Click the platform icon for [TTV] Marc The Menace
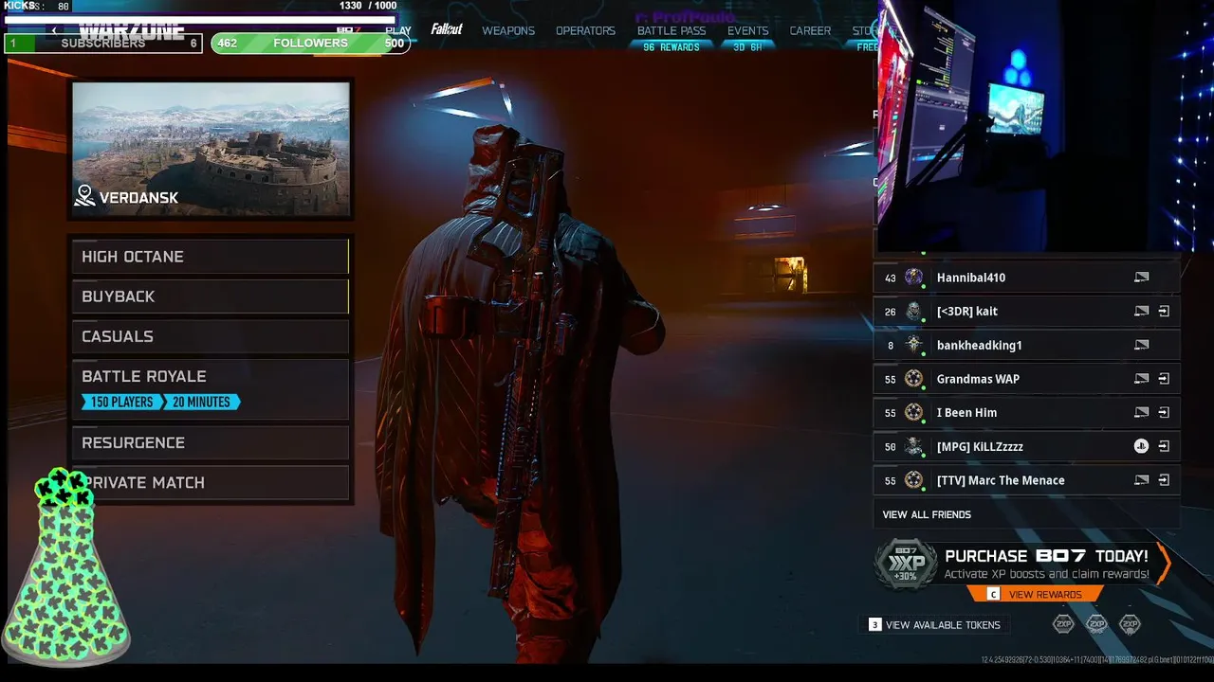The height and width of the screenshot is (682, 1214). (1141, 480)
